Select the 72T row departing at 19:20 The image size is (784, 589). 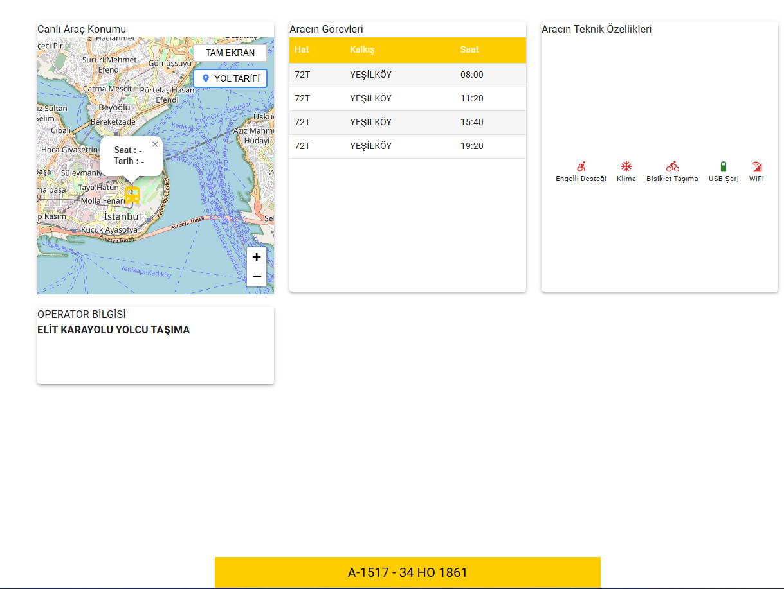click(407, 146)
